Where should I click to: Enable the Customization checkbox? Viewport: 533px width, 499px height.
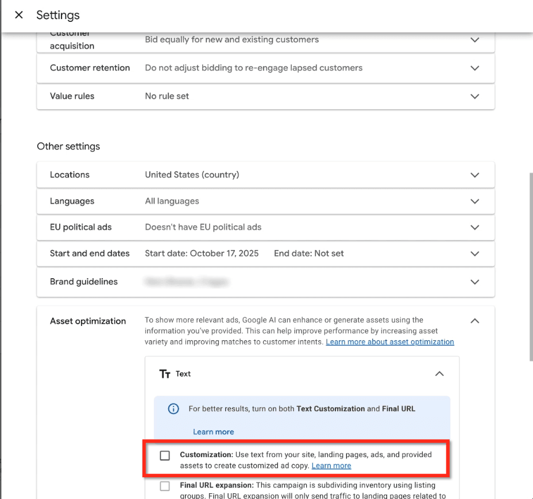click(x=165, y=455)
